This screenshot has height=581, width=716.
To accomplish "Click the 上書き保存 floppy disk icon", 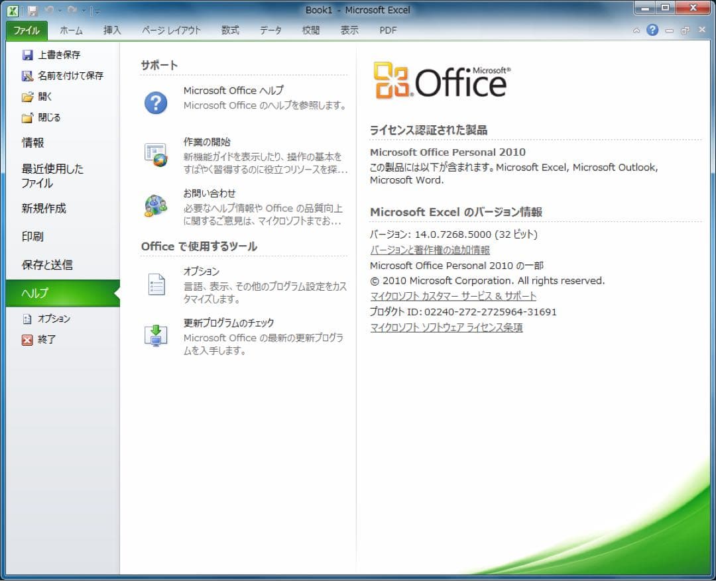I will click(x=27, y=55).
